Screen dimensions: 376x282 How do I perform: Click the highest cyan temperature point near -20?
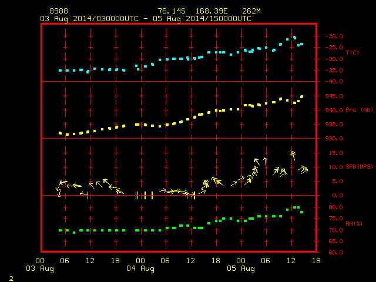pyautogui.click(x=294, y=38)
